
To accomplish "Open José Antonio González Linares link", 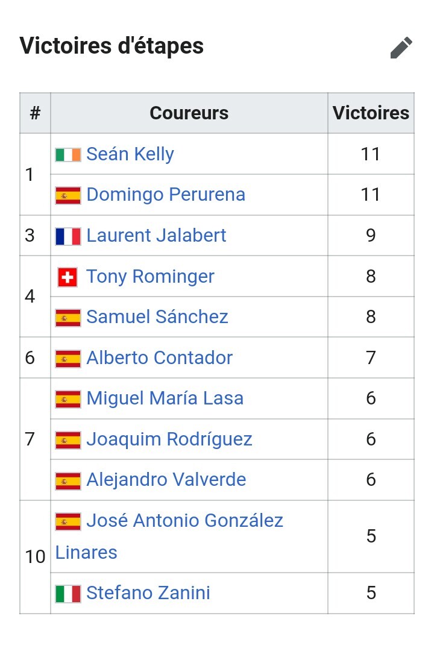I will tap(184, 520).
